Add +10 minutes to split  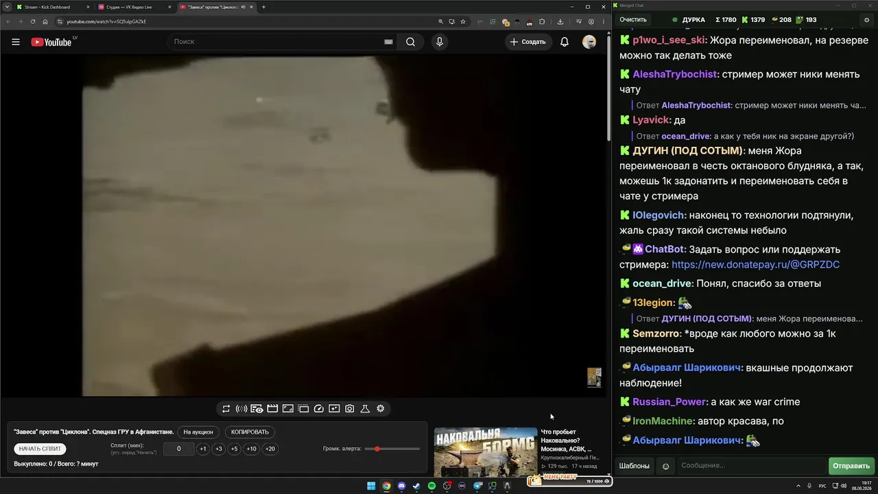point(252,449)
